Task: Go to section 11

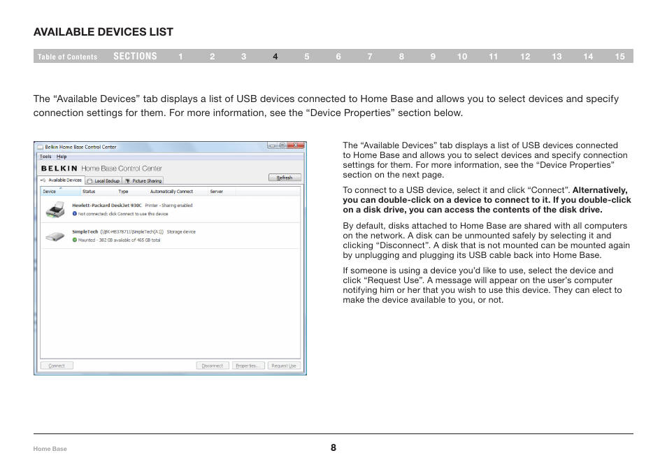Action: pos(494,57)
